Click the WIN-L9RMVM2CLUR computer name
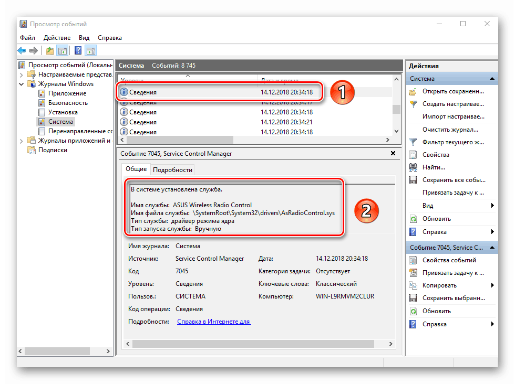515x384 pixels. tap(345, 296)
